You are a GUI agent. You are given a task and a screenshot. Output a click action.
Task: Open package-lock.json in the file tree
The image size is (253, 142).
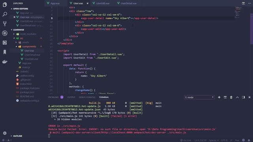[x=26, y=88]
